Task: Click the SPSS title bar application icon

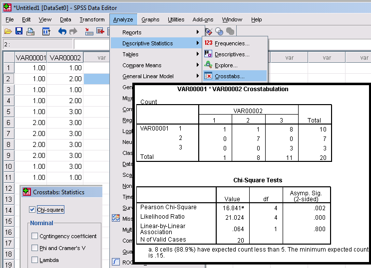Action: tap(7, 7)
